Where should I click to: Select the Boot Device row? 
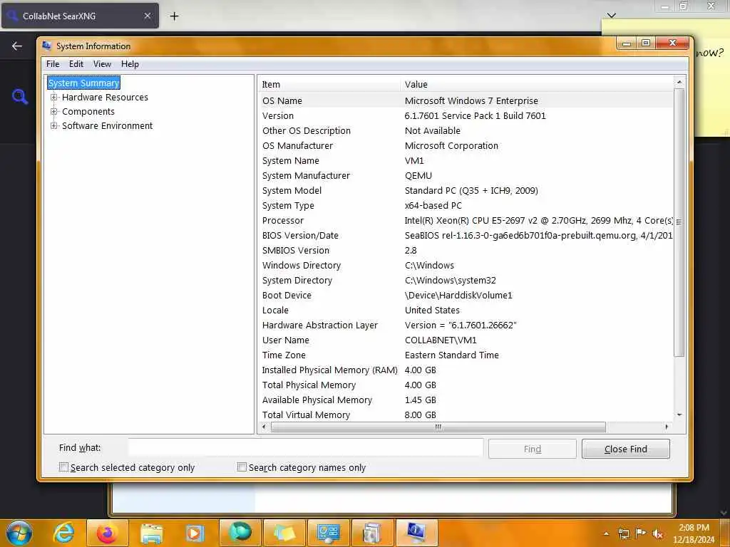[x=466, y=295]
